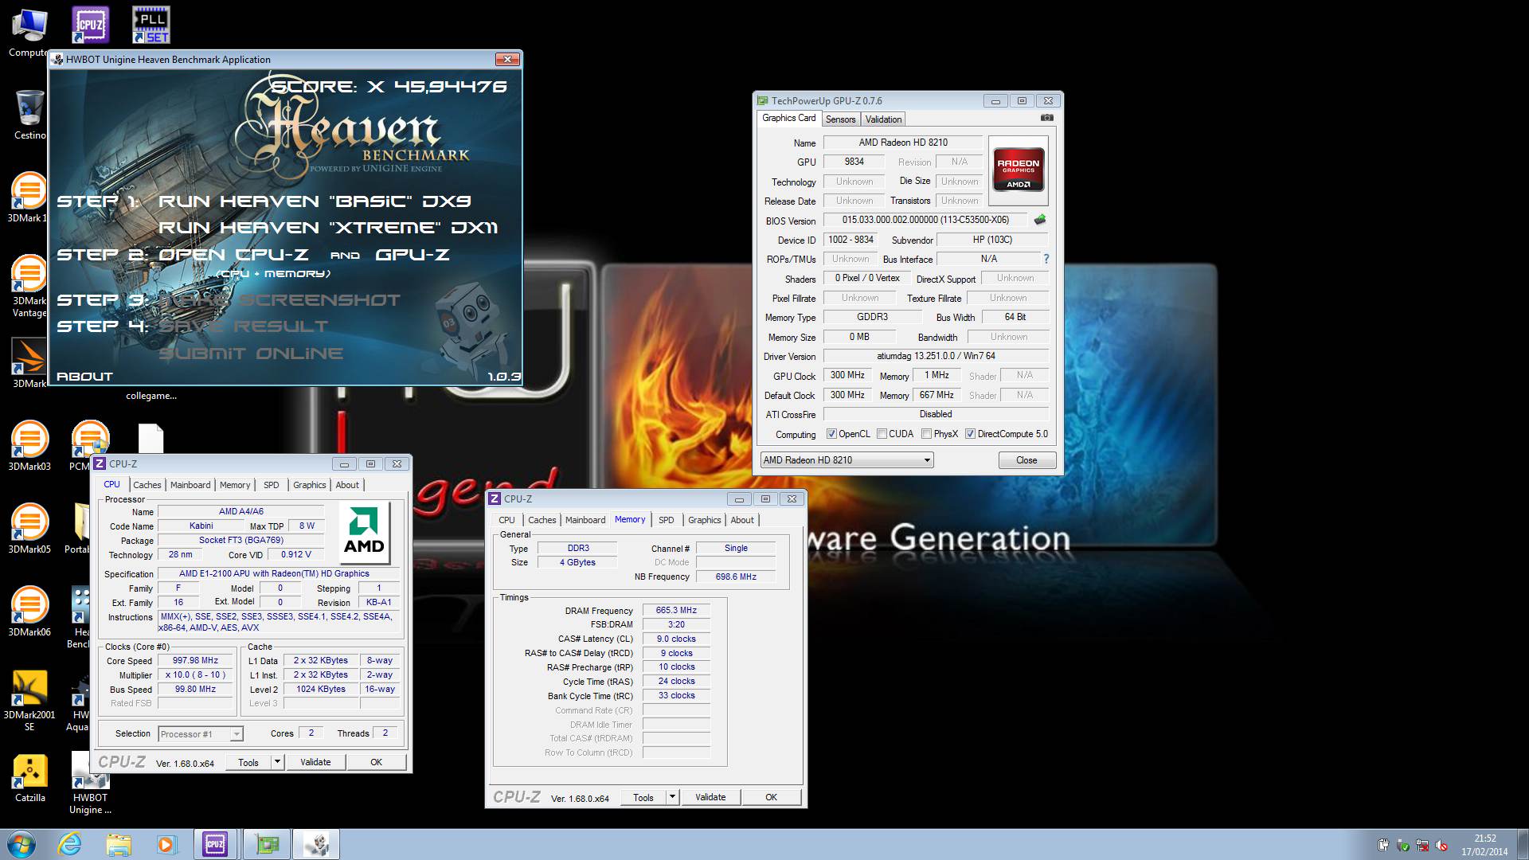1529x860 pixels.
Task: Open the Recycle Bin (Cestino) icon
Action: (x=29, y=114)
